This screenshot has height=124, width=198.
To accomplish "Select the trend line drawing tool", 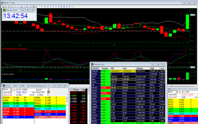I will point(39,7).
